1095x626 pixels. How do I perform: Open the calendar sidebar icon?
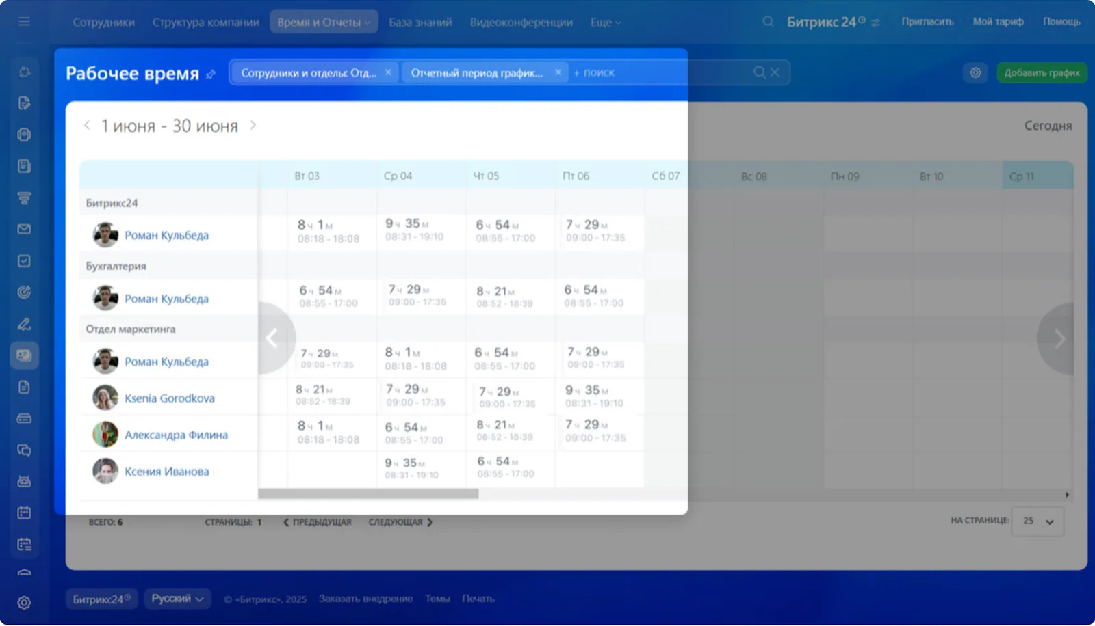(x=24, y=513)
